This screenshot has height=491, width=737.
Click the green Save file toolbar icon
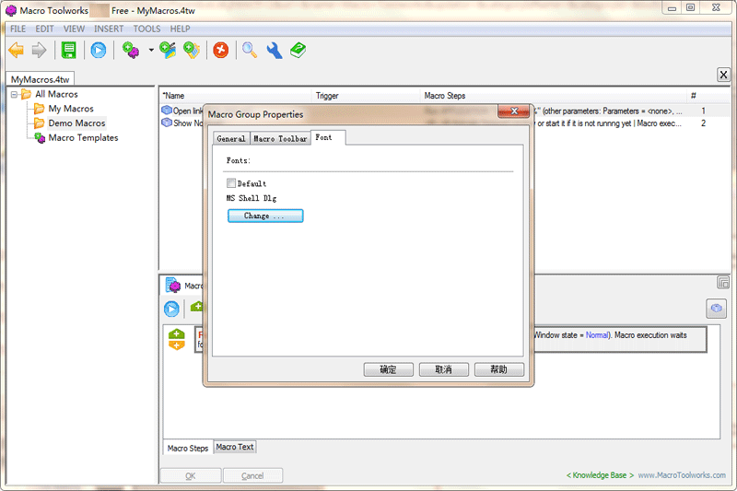pyautogui.click(x=68, y=50)
